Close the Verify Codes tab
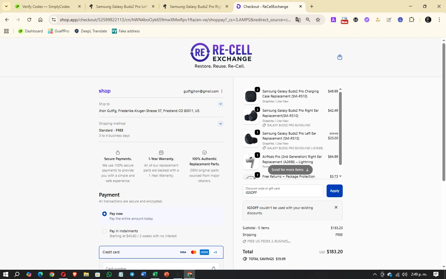This screenshot has height=279, width=446. (79, 7)
